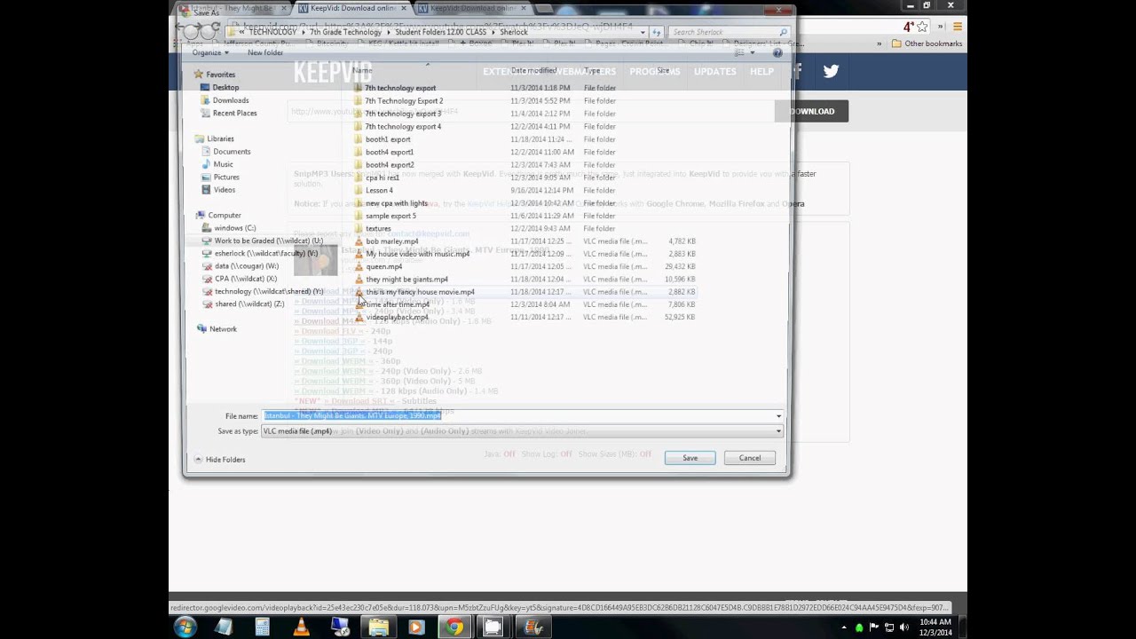1136x639 pixels.
Task: Open the file explorer folder icon in taskbar
Action: [x=378, y=627]
